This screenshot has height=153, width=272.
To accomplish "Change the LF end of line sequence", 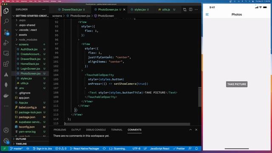I will coord(145,149).
